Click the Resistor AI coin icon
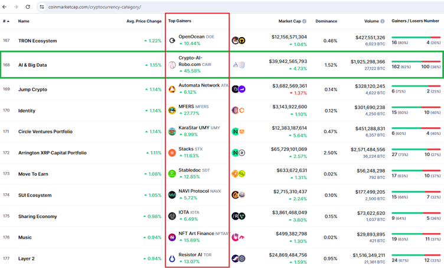 [172, 259]
